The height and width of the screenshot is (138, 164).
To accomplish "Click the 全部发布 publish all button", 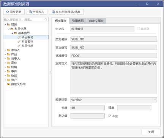I will tap(37, 12).
